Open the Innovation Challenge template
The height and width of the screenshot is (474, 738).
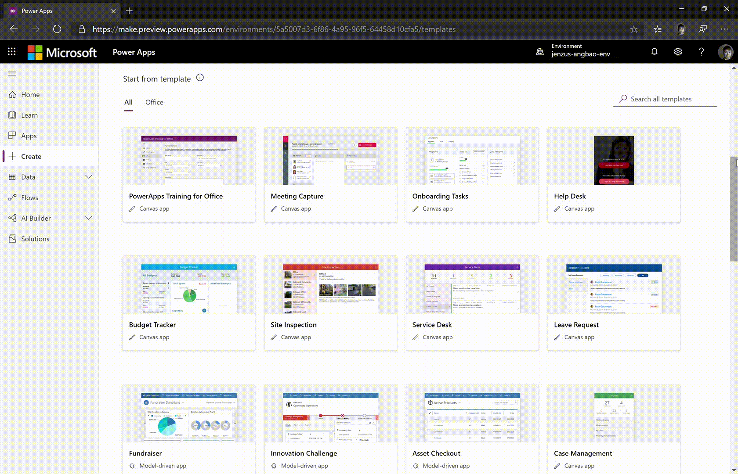click(331, 429)
